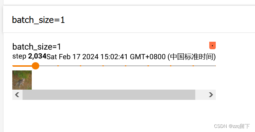Click the orange step slider knob

[36, 66]
